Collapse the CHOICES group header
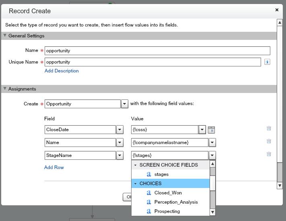The width and height of the screenshot is (286, 221). pos(136,184)
